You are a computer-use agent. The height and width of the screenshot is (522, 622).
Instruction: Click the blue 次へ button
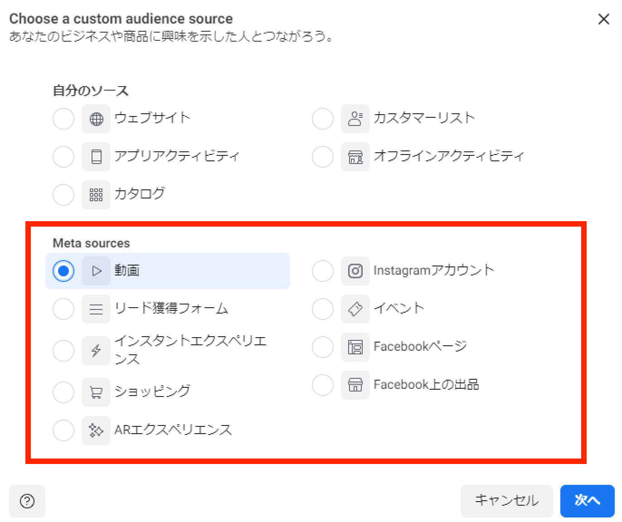(587, 501)
